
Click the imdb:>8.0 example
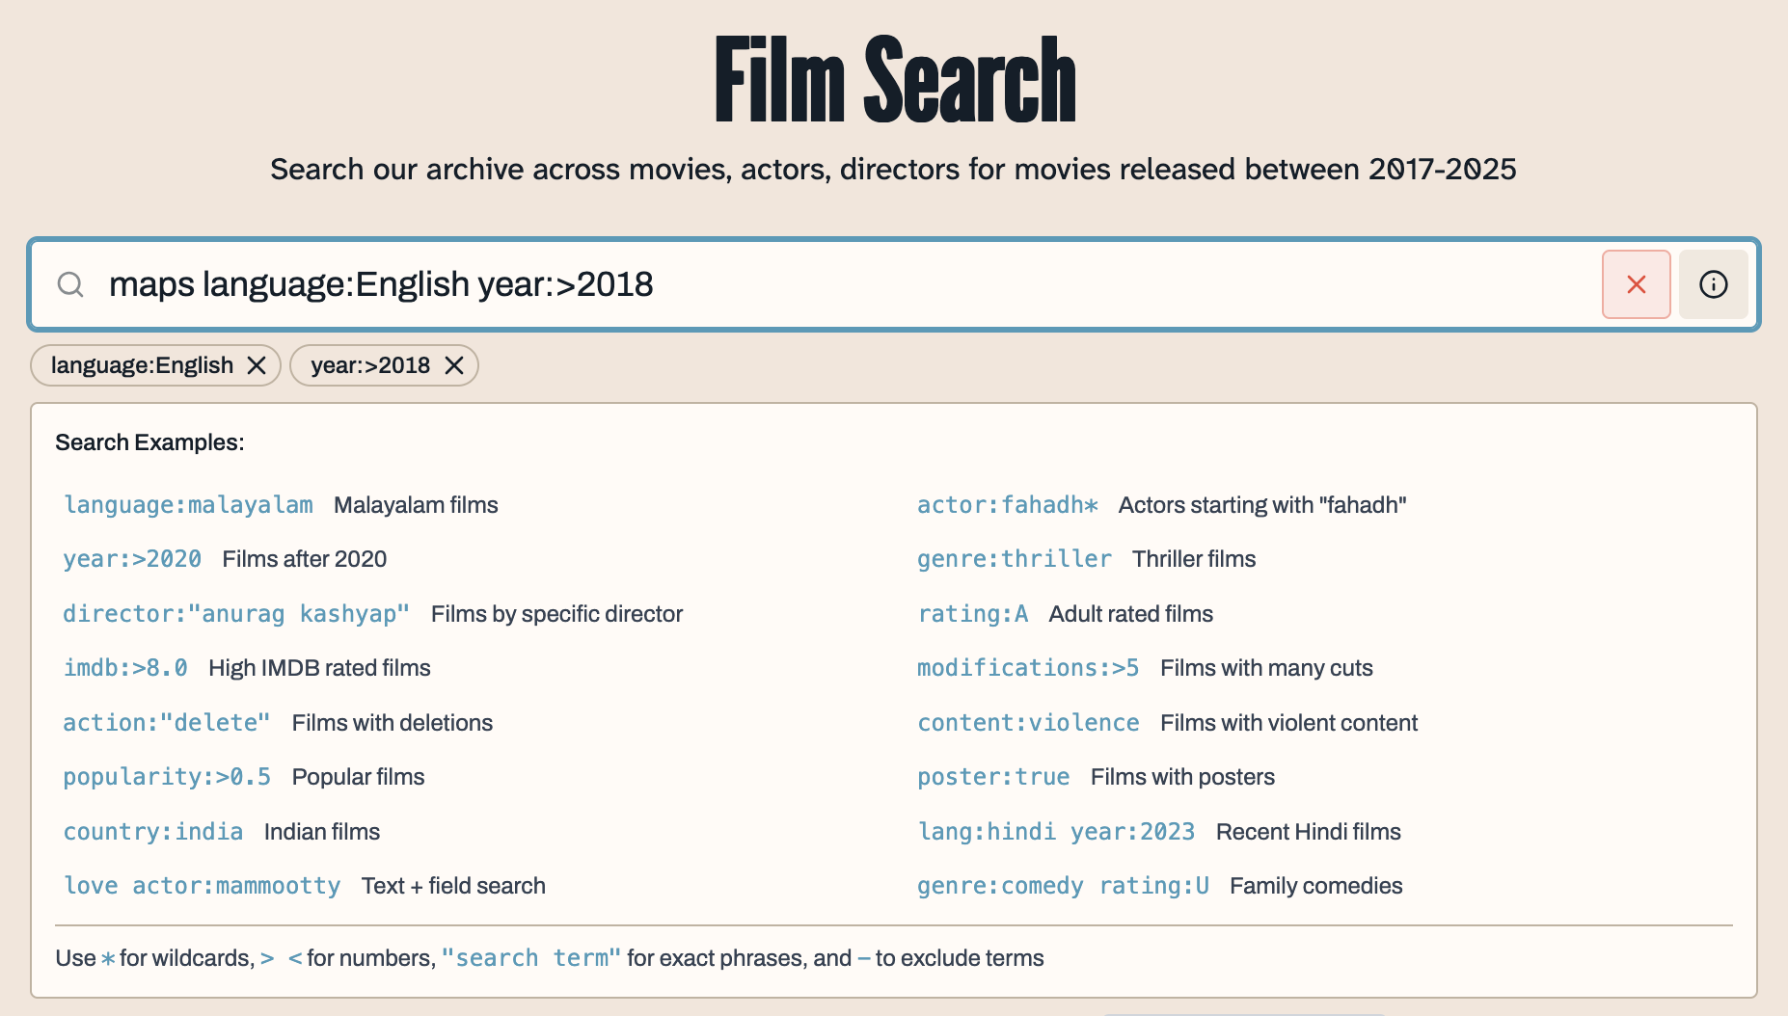point(125,668)
